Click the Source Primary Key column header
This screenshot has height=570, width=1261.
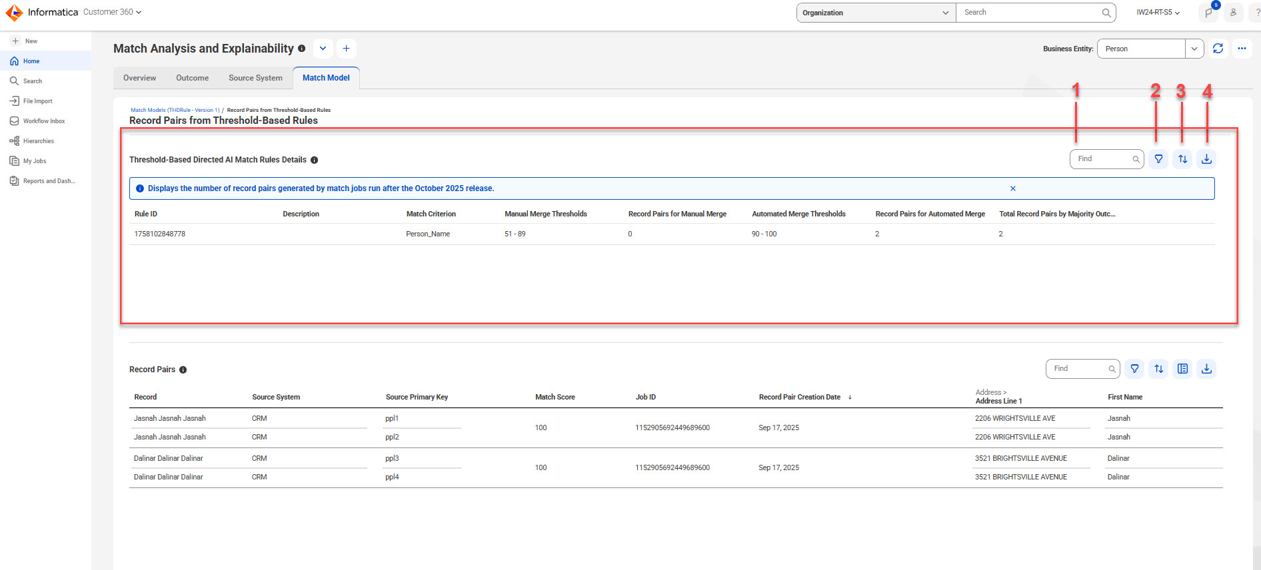(417, 397)
